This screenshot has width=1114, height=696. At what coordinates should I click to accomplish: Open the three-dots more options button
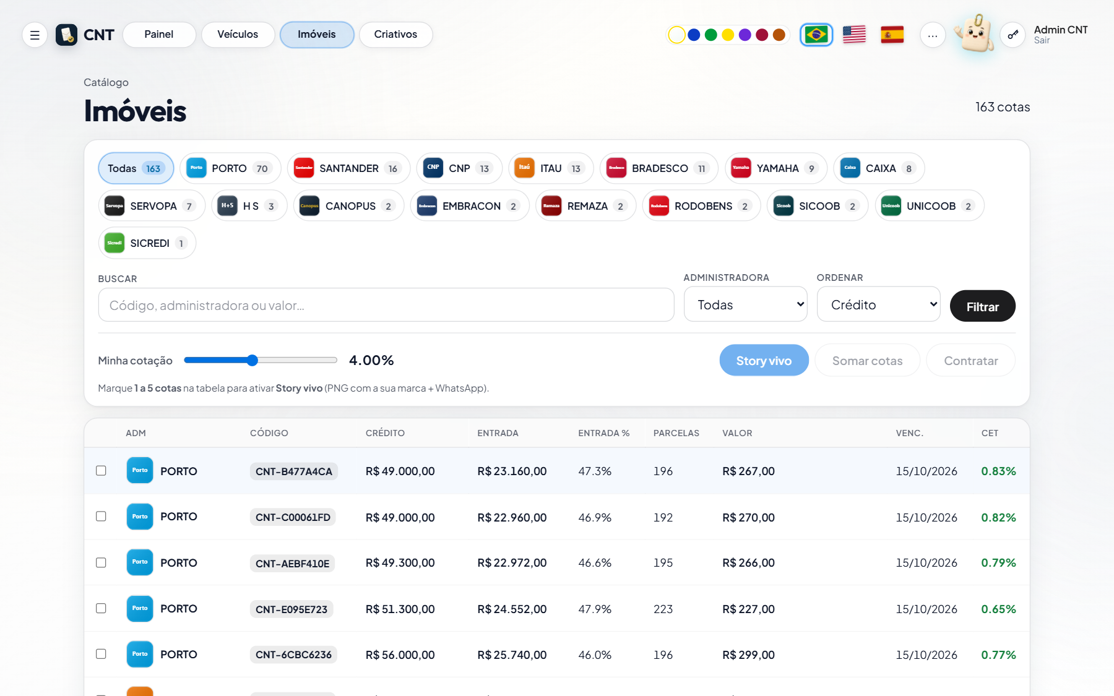click(x=933, y=35)
